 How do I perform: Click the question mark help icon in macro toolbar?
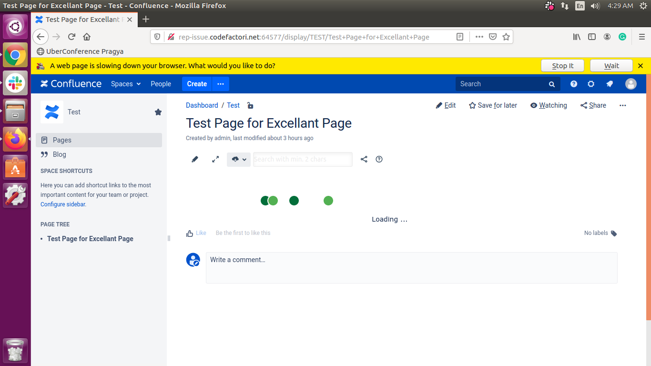pos(379,159)
